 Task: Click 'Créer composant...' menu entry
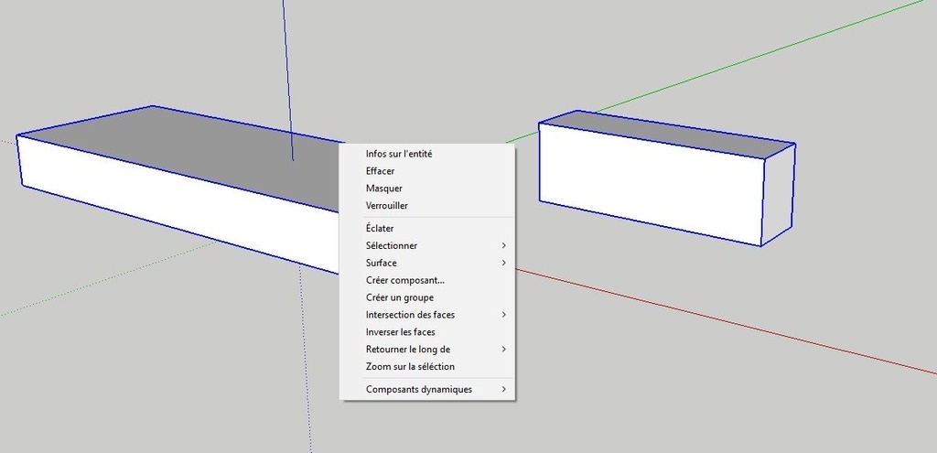[x=404, y=280]
